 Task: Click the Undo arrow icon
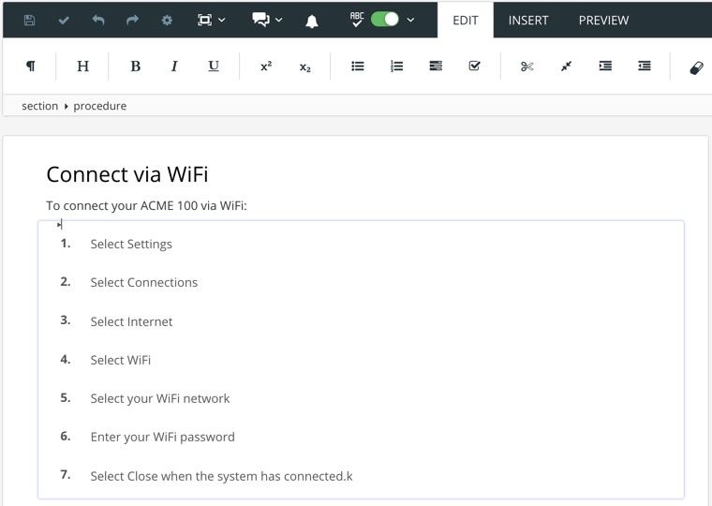click(x=98, y=20)
